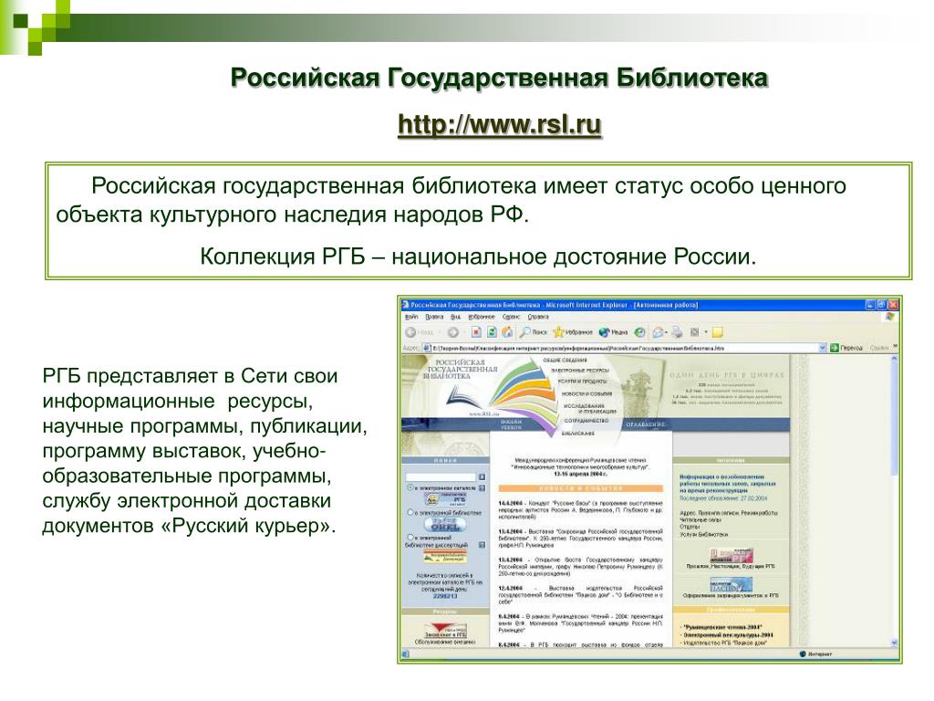The height and width of the screenshot is (701, 934).
Task: Open the Румянцевские чтения-2004 link
Action: click(x=722, y=627)
